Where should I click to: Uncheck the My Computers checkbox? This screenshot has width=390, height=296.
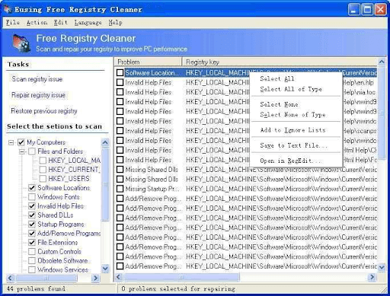(21, 142)
